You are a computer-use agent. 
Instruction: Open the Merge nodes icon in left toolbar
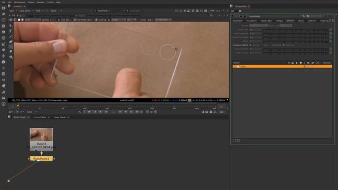tap(4, 50)
